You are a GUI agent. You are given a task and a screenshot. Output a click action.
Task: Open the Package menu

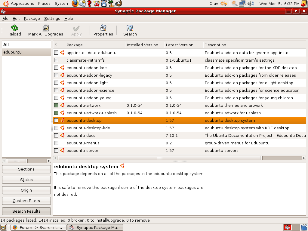32,18
